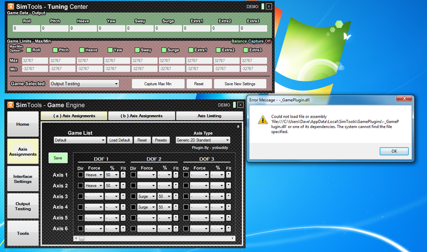
Task: Select Axis Assignments in sidebar
Action: pyautogui.click(x=23, y=151)
